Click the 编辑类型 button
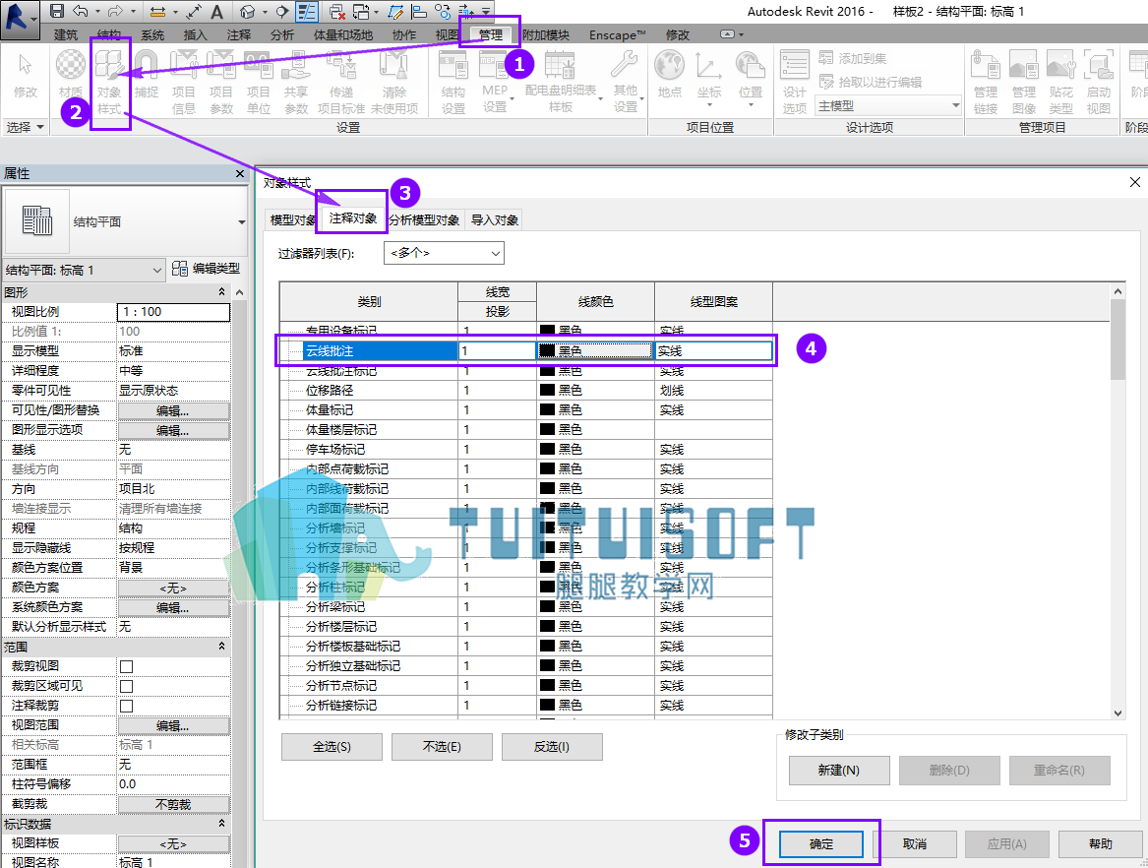Screen dimensions: 1148x868 pos(207,269)
